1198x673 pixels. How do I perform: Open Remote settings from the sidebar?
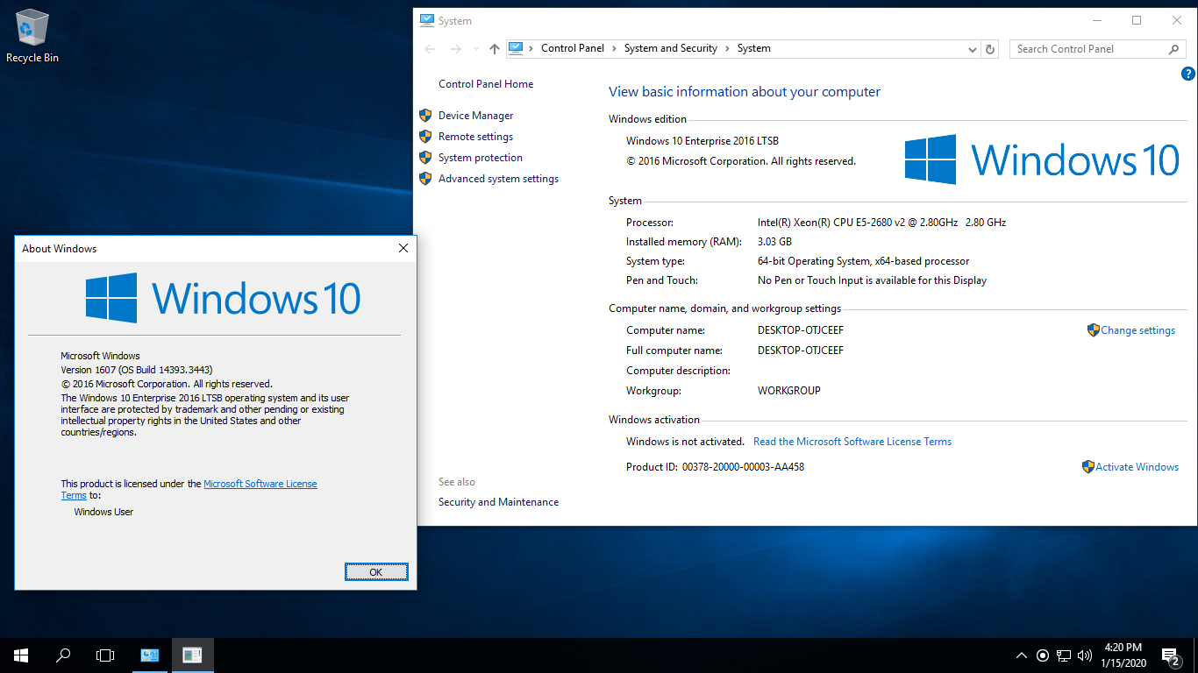coord(475,137)
